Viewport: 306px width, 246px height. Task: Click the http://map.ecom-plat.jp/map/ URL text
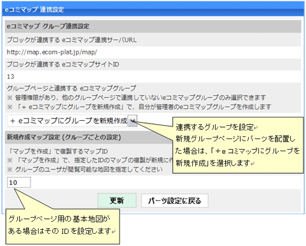point(52,52)
